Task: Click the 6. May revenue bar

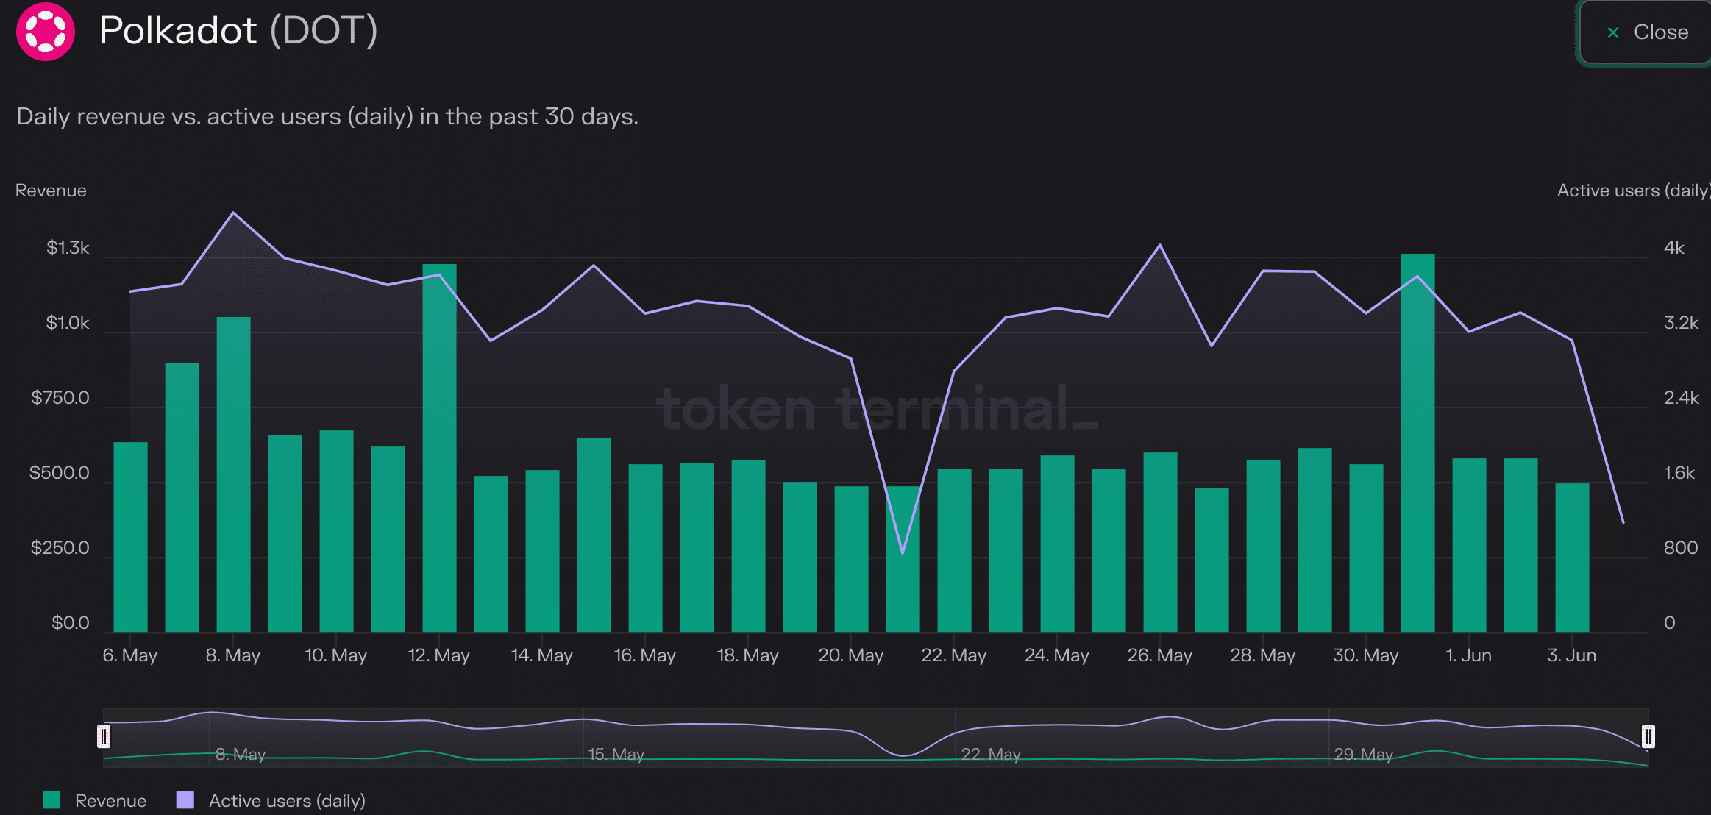Action: tap(130, 537)
